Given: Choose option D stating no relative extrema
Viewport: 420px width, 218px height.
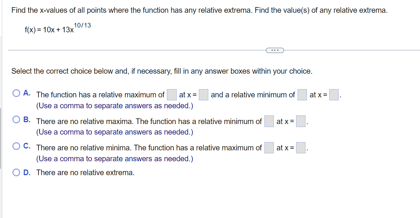Looking at the screenshot, I should click(x=16, y=172).
